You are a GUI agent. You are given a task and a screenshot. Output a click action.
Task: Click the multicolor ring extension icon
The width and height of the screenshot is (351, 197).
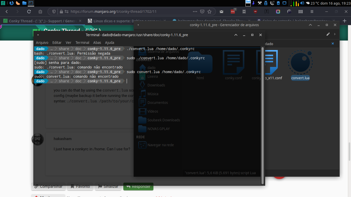coord(278,12)
